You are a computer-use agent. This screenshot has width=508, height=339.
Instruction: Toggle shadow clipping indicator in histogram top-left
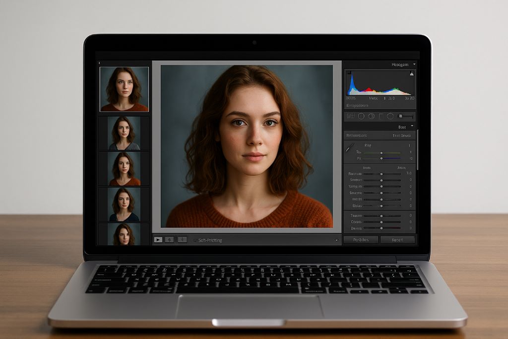tap(349, 74)
